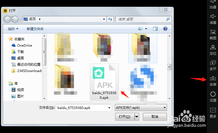Click the Forward navigation arrow in dialog

pyautogui.click(x=15, y=19)
